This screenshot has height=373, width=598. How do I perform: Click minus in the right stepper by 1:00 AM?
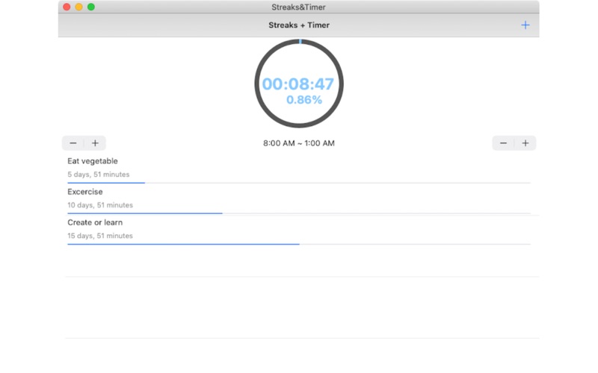503,143
